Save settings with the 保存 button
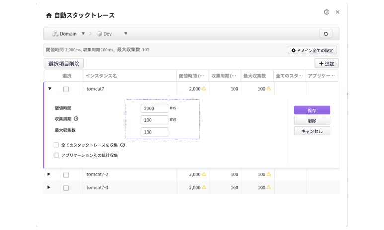Image resolution: width=384 pixels, height=230 pixels. coord(312,110)
